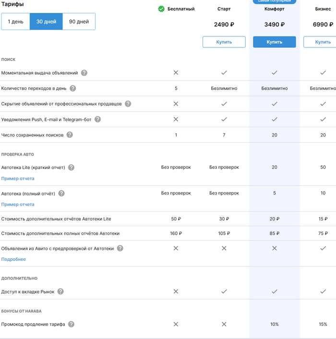The height and width of the screenshot is (339, 336).
Task: Click green checkmark badge beside Бесплатный plan
Action: [x=161, y=9]
